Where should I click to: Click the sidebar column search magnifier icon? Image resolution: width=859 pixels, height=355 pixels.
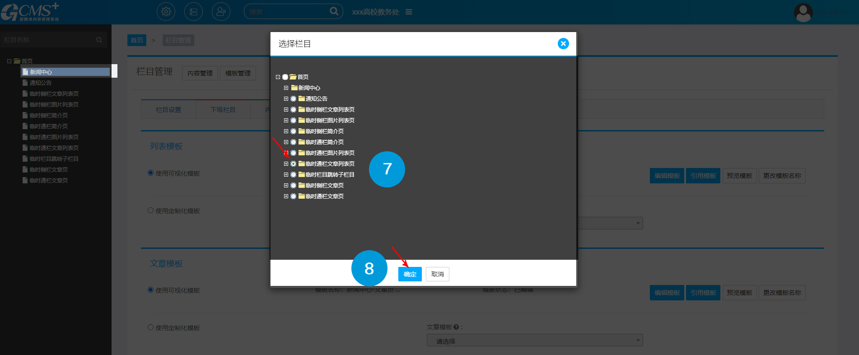coord(99,40)
